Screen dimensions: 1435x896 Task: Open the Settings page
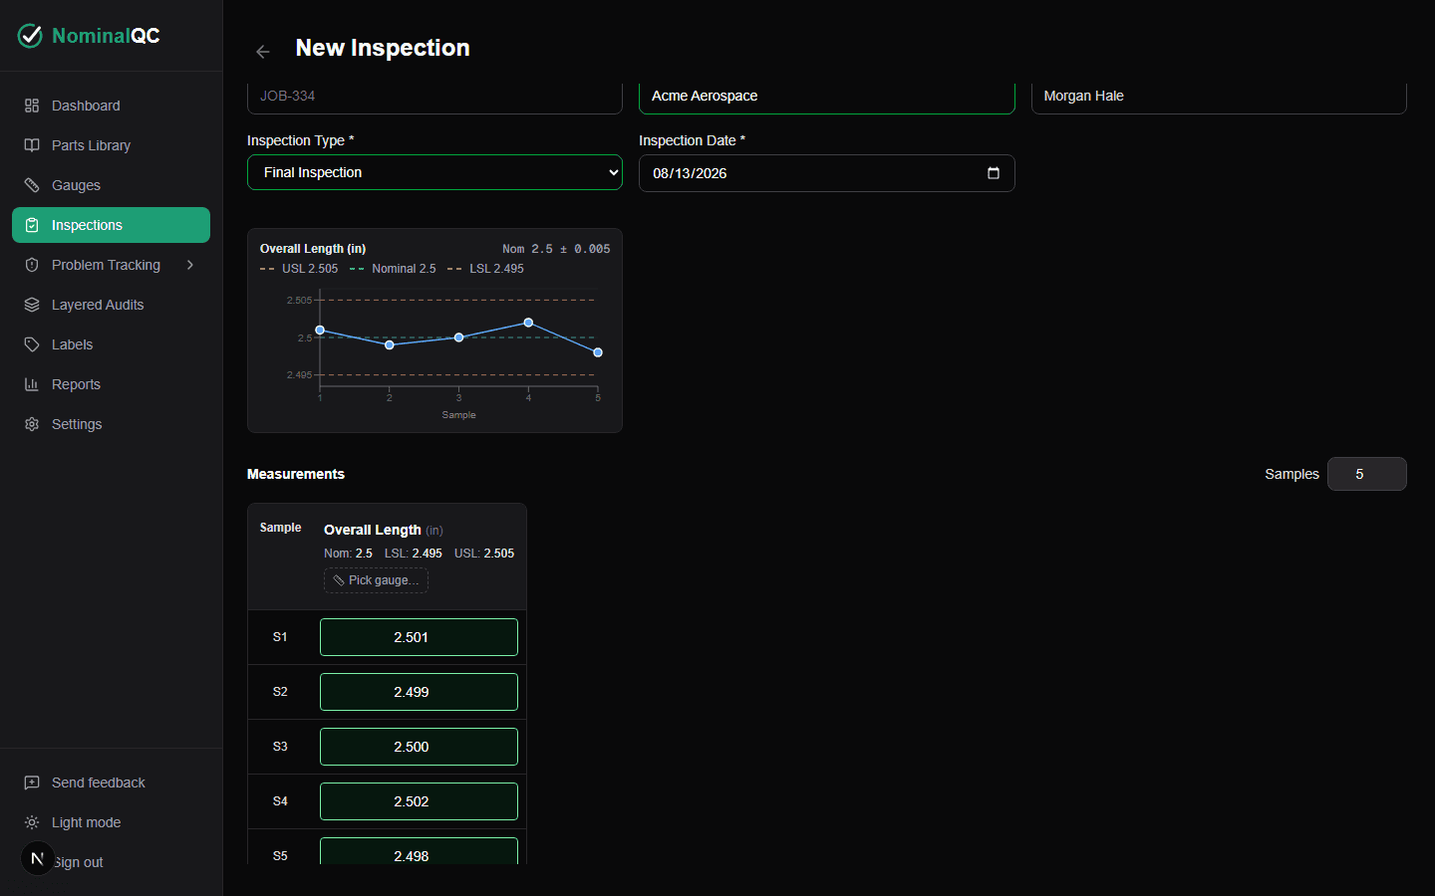[111, 424]
